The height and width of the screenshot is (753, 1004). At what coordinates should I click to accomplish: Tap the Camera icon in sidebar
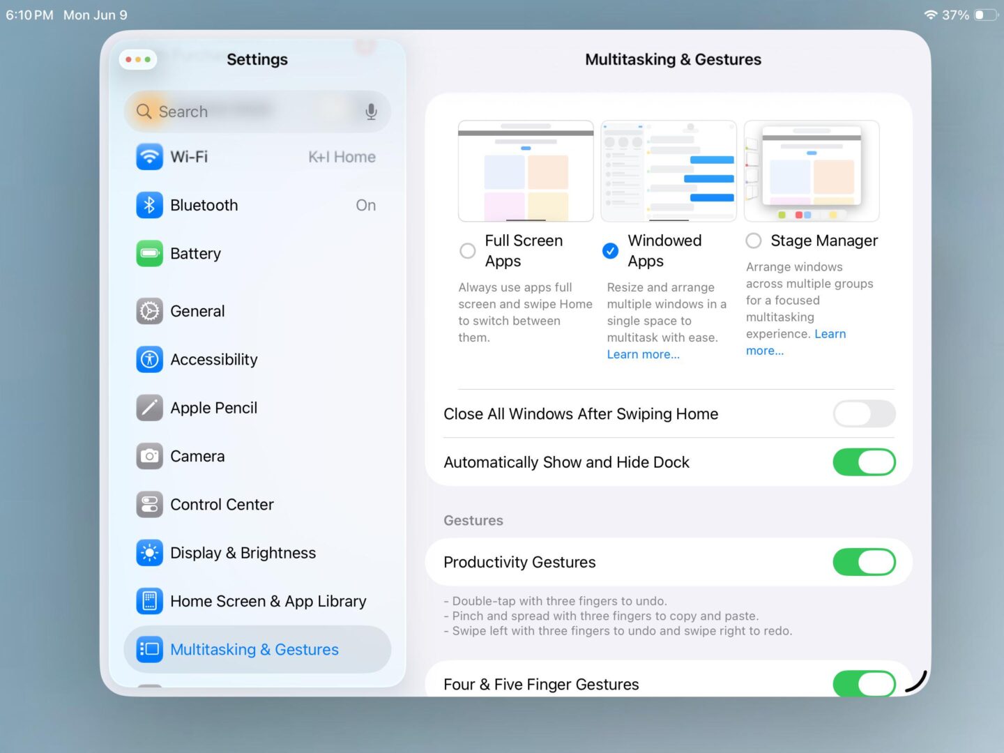coord(149,456)
